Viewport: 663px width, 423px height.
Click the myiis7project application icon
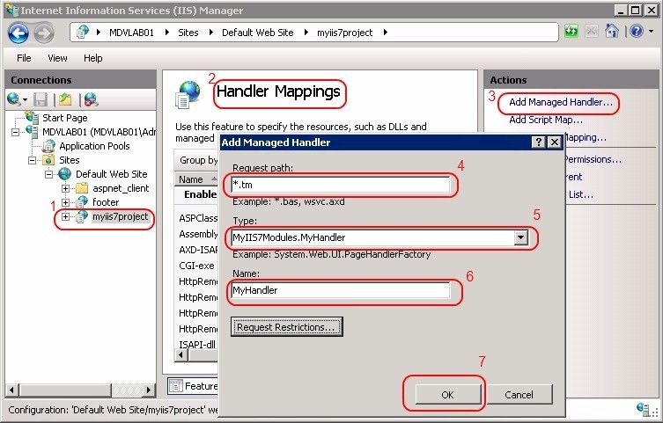tap(82, 216)
